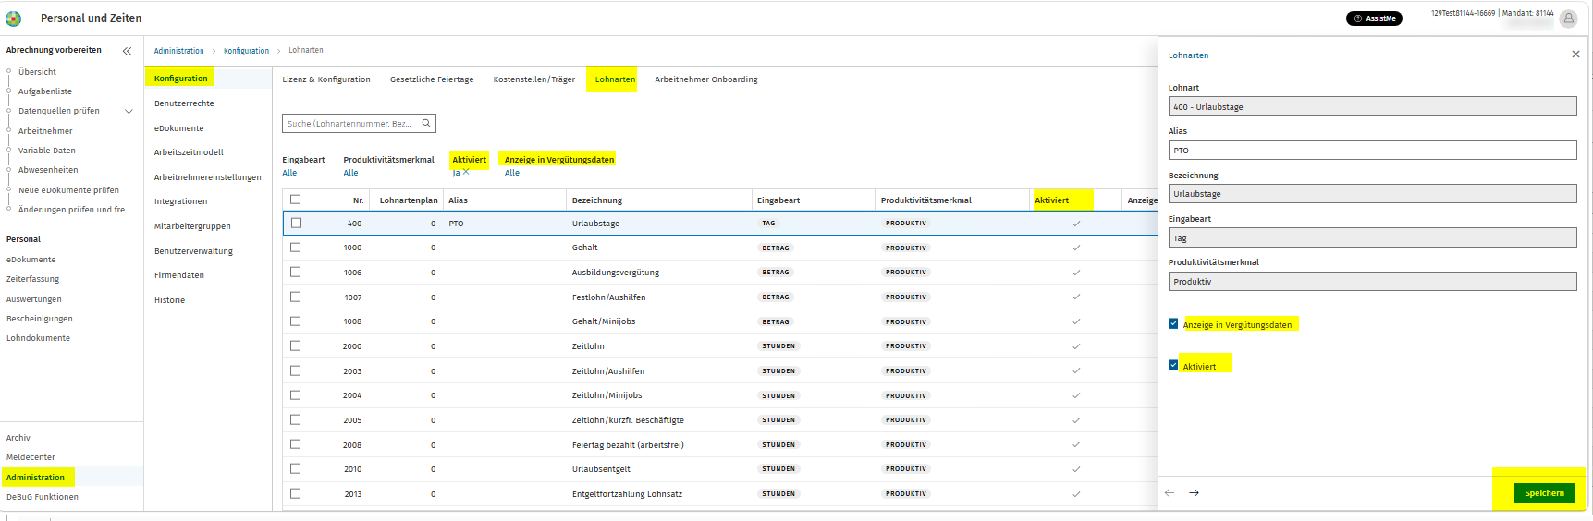The width and height of the screenshot is (1593, 521).
Task: Open Eingabeart filter dropdown 'Alle'
Action: pyautogui.click(x=290, y=173)
